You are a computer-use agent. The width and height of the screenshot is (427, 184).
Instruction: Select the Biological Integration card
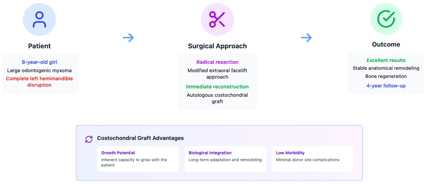tap(225, 159)
